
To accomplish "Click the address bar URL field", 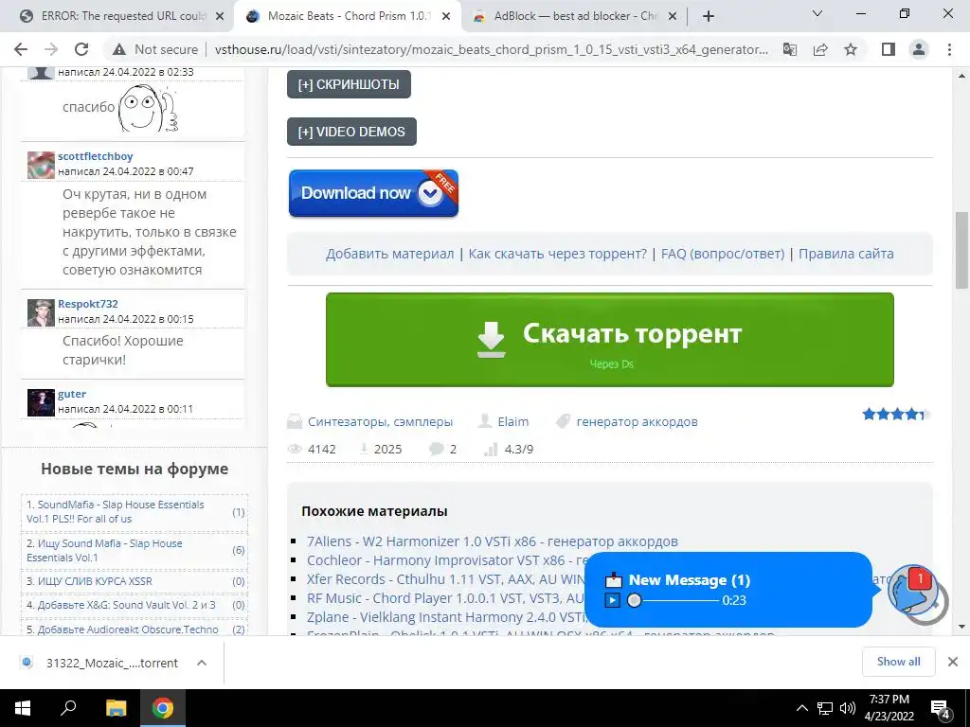I will 492,49.
